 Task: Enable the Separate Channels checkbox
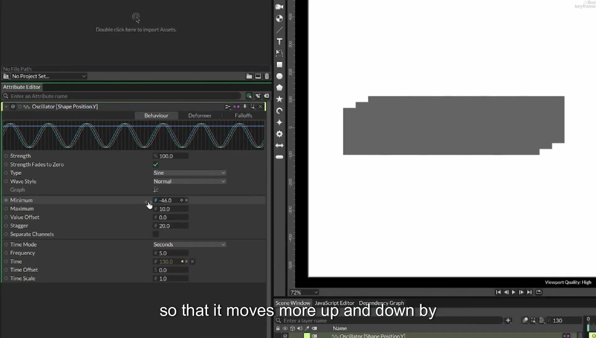pos(156,234)
